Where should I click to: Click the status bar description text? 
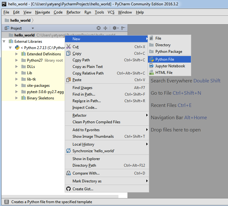[52, 202]
